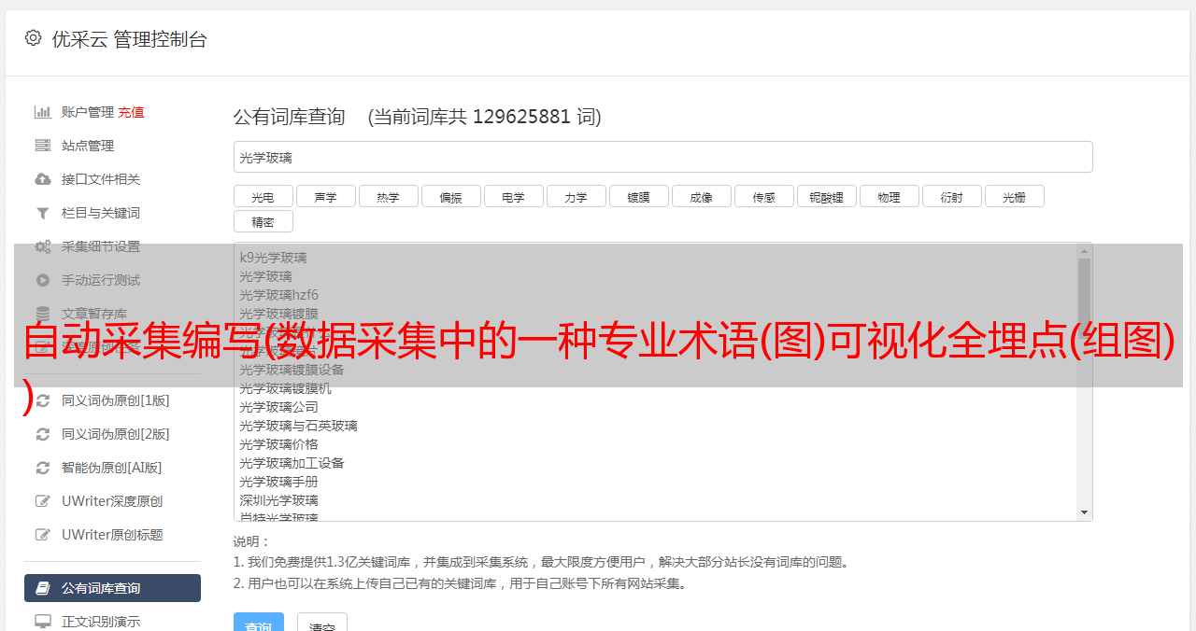Select the 衍射 tag button

pos(951,196)
